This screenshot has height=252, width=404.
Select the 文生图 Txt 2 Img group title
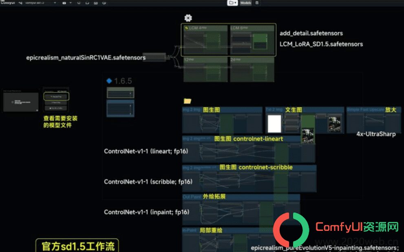pyautogui.click(x=305, y=110)
